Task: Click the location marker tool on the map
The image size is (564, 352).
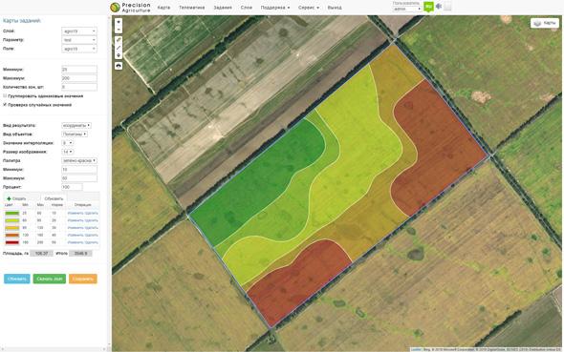Action: coord(119,55)
